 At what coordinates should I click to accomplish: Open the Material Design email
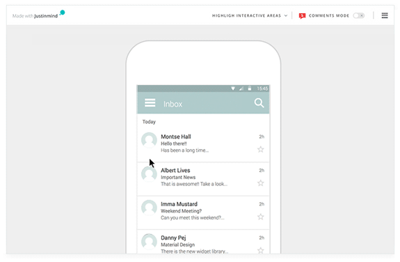(x=203, y=242)
